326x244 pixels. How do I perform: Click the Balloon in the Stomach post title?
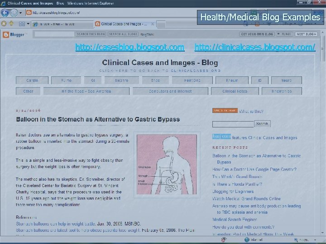coord(98,119)
